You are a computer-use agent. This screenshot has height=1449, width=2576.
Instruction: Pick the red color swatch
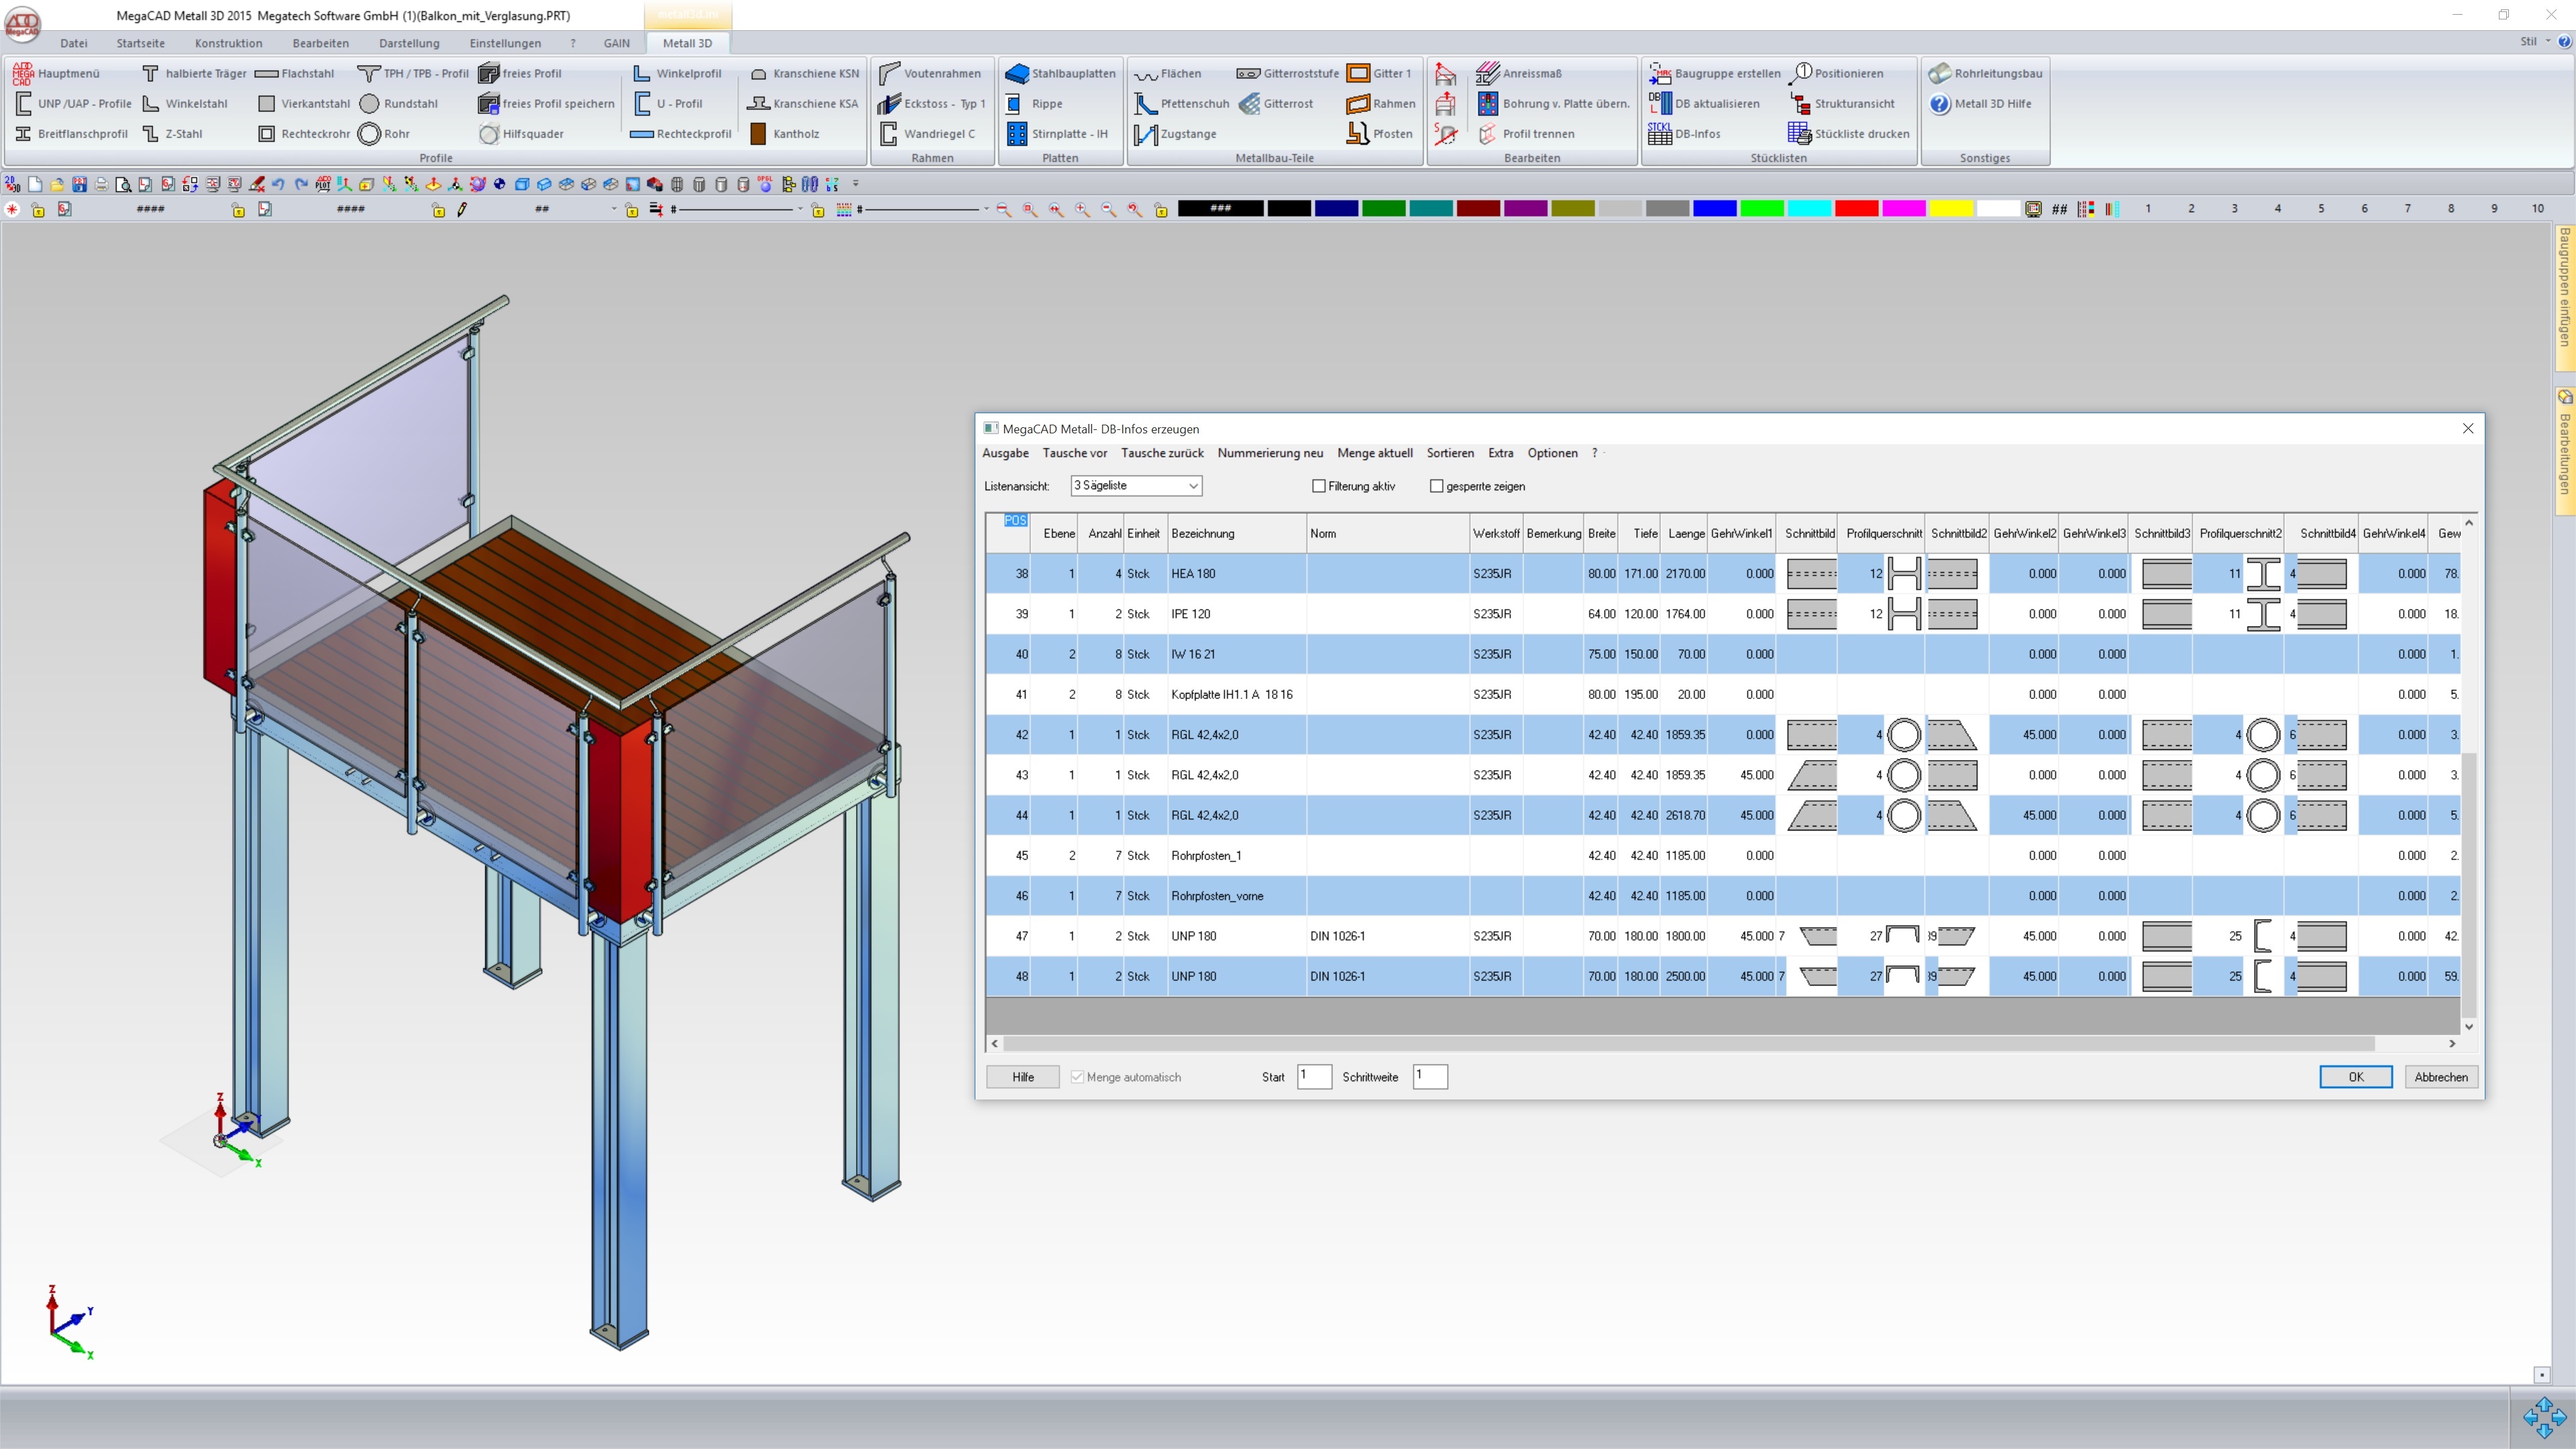click(1856, 208)
